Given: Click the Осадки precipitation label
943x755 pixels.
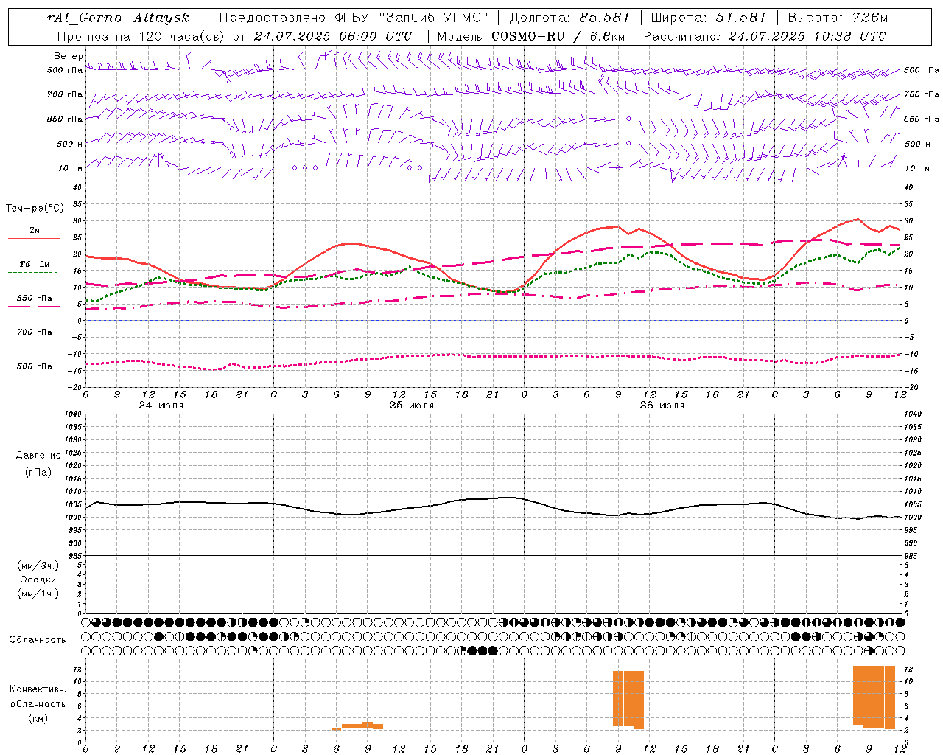Looking at the screenshot, I should (x=38, y=580).
